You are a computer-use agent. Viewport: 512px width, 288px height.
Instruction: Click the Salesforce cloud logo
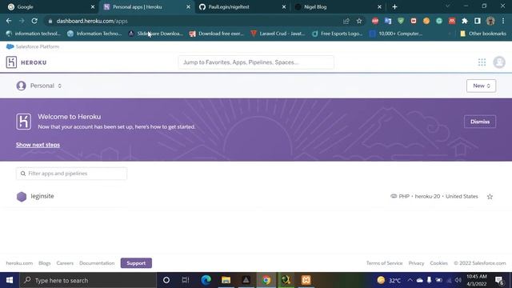click(10, 46)
